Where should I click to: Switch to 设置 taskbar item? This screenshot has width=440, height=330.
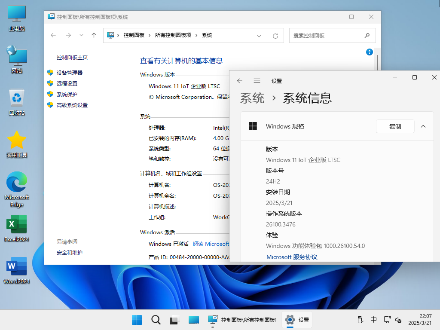point(297,320)
